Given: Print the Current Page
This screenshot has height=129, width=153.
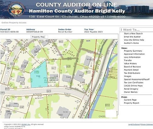Looking at the screenshot, I should tap(130, 100).
